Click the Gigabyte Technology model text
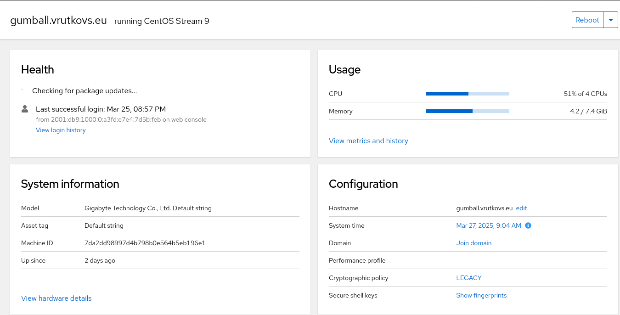The width and height of the screenshot is (620, 315). coord(148,208)
